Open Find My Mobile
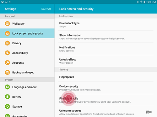This screenshot has height=117, width=157. [x=106, y=100]
